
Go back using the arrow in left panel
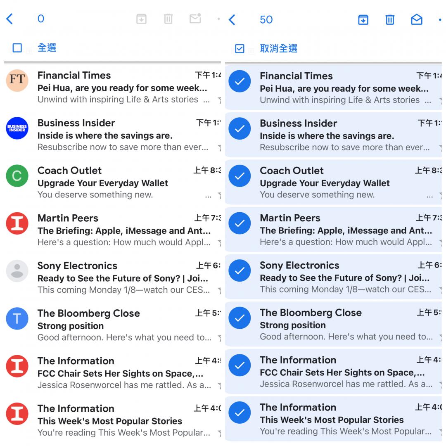pyautogui.click(x=9, y=19)
